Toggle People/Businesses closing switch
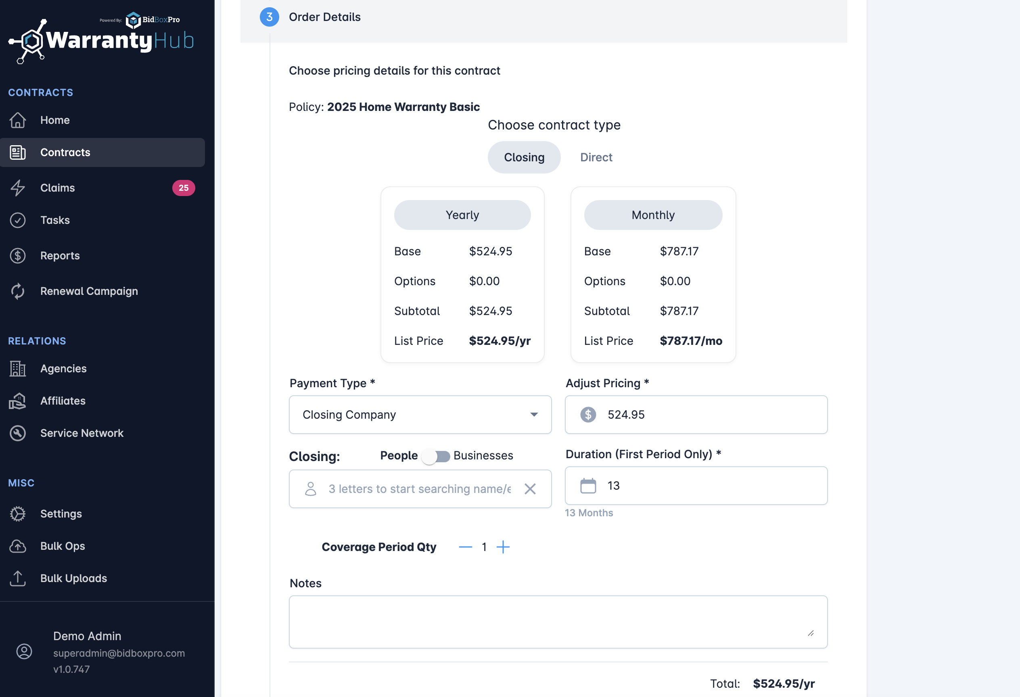The height and width of the screenshot is (697, 1020). (x=435, y=456)
